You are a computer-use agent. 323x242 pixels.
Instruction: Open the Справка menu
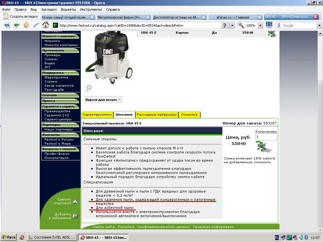[x=113, y=9]
